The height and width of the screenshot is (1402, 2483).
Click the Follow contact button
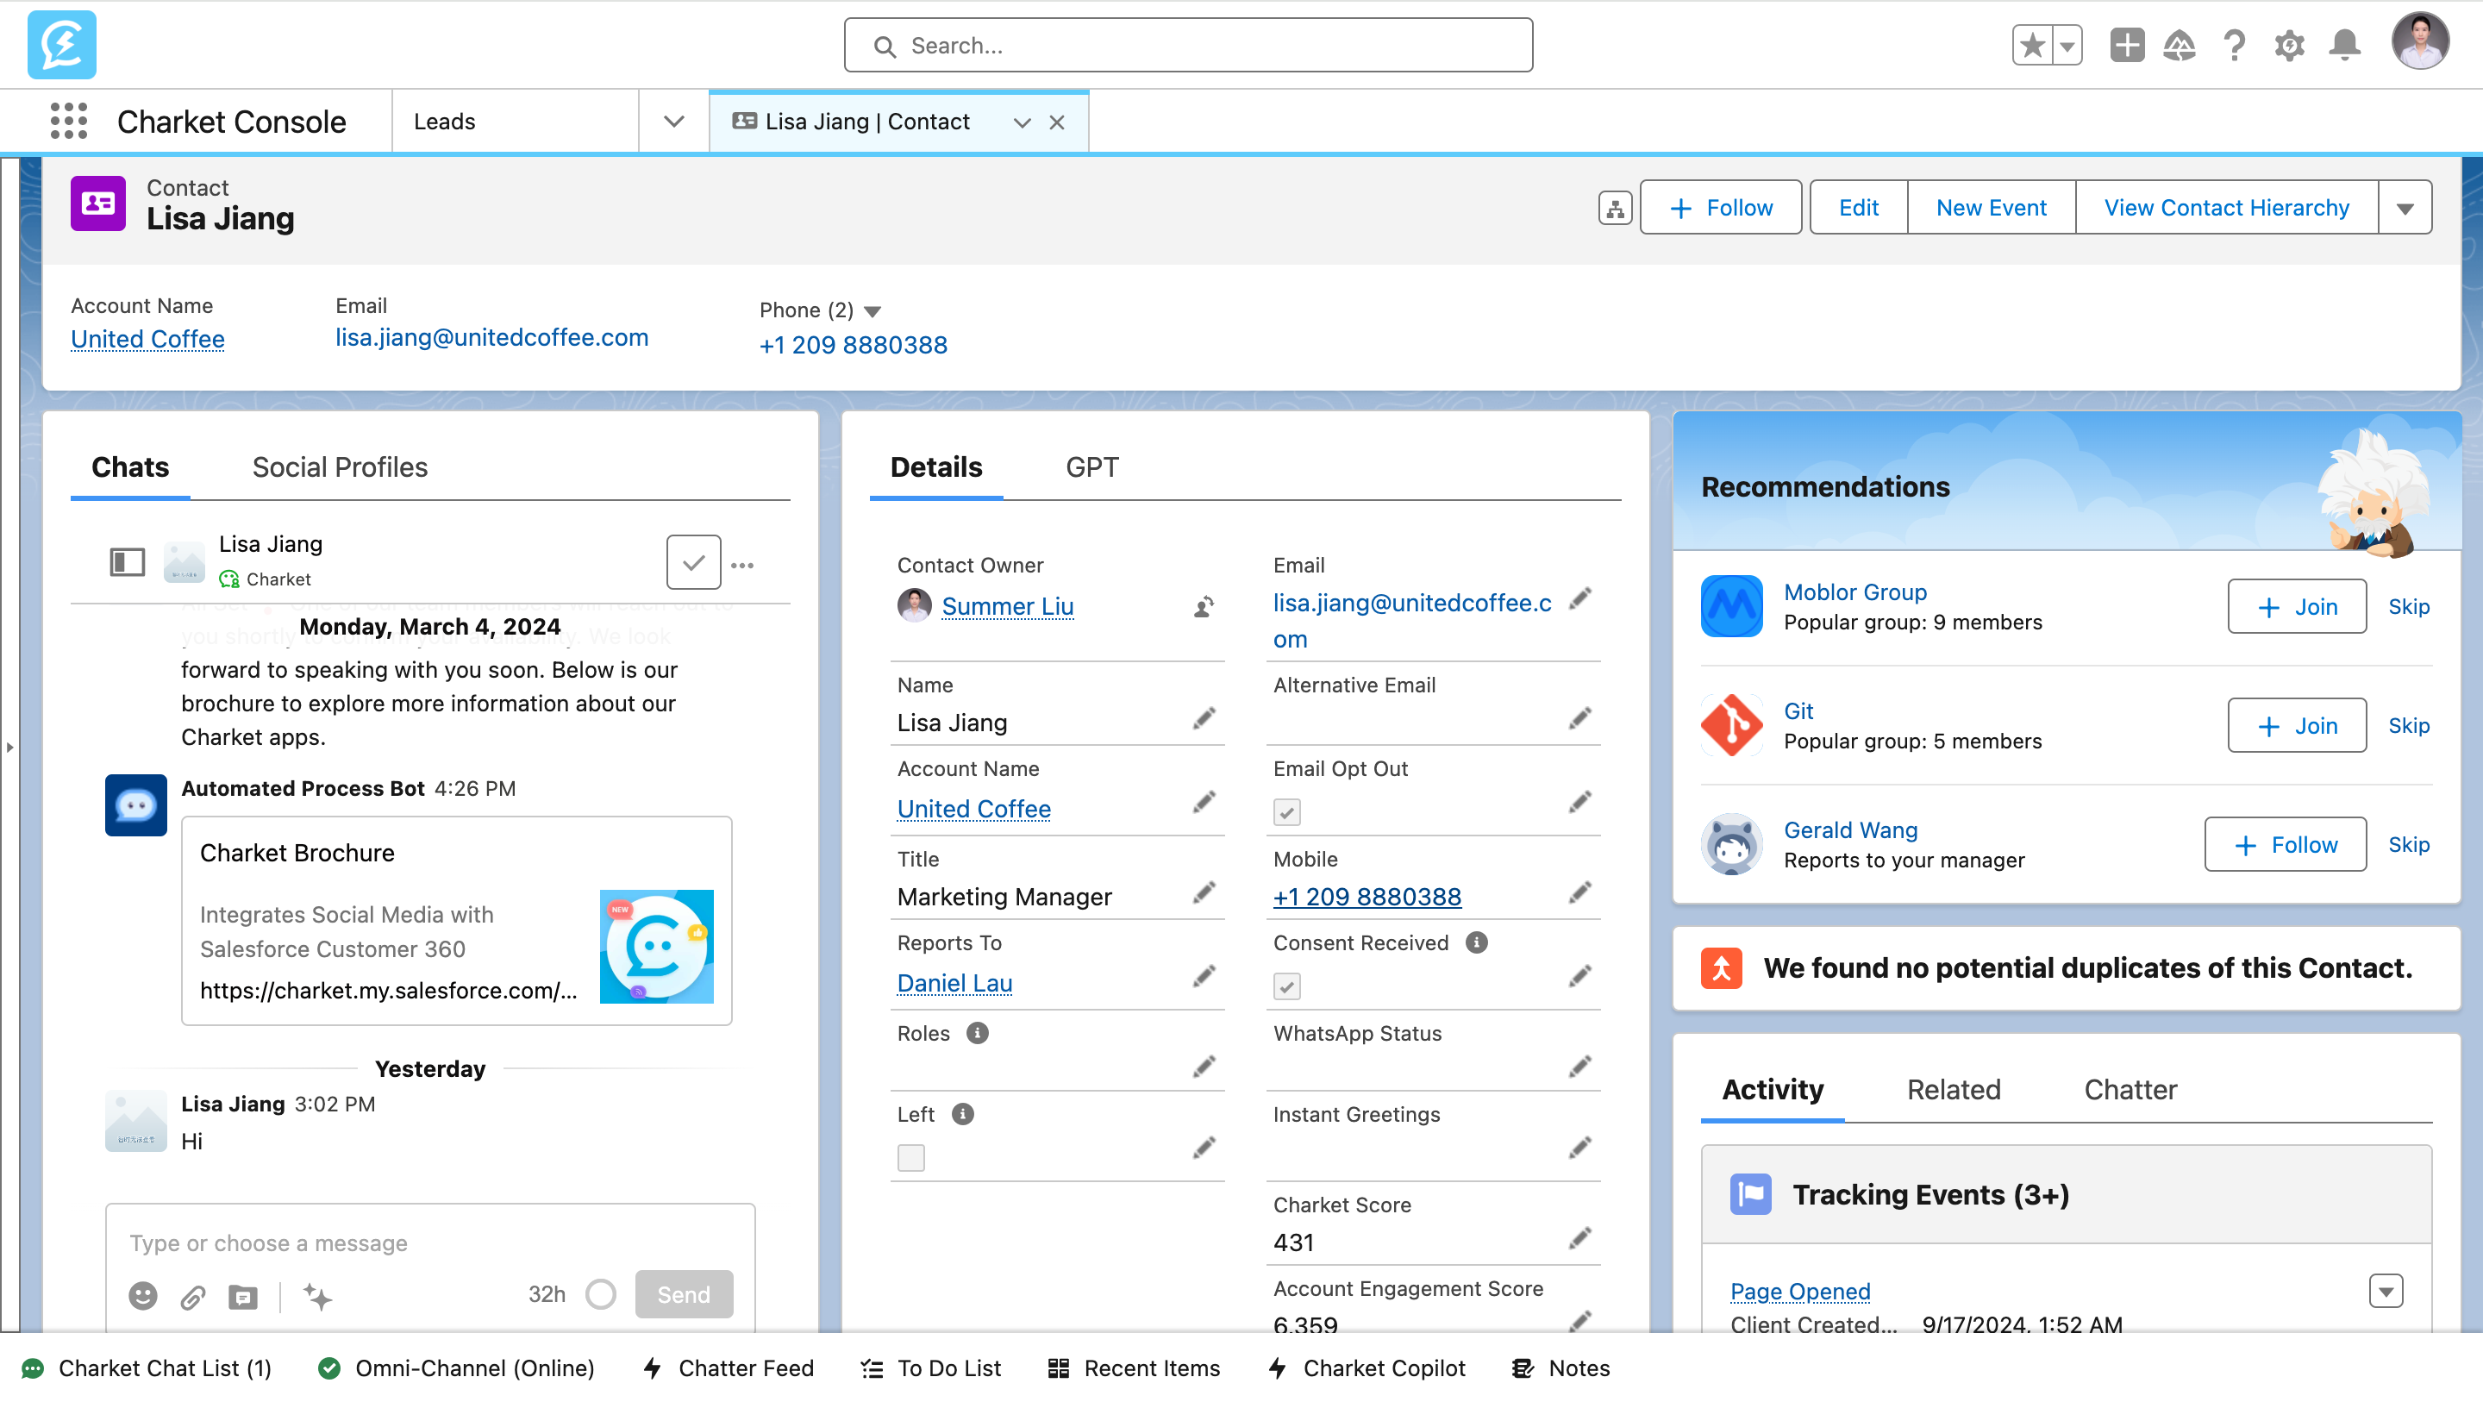click(1721, 207)
